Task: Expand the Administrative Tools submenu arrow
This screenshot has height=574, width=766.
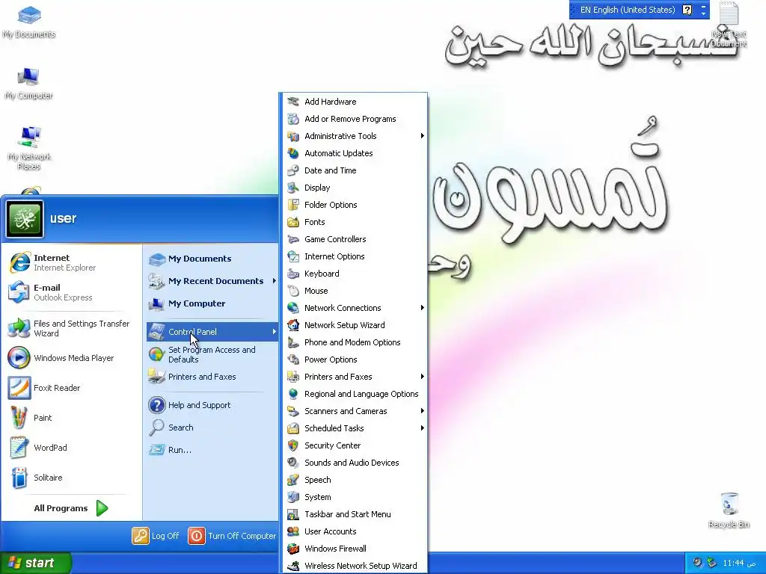Action: pos(422,136)
